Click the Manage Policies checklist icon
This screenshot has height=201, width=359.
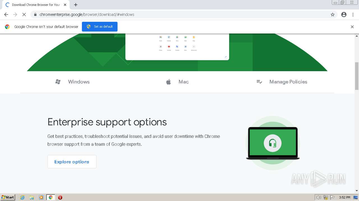259,82
